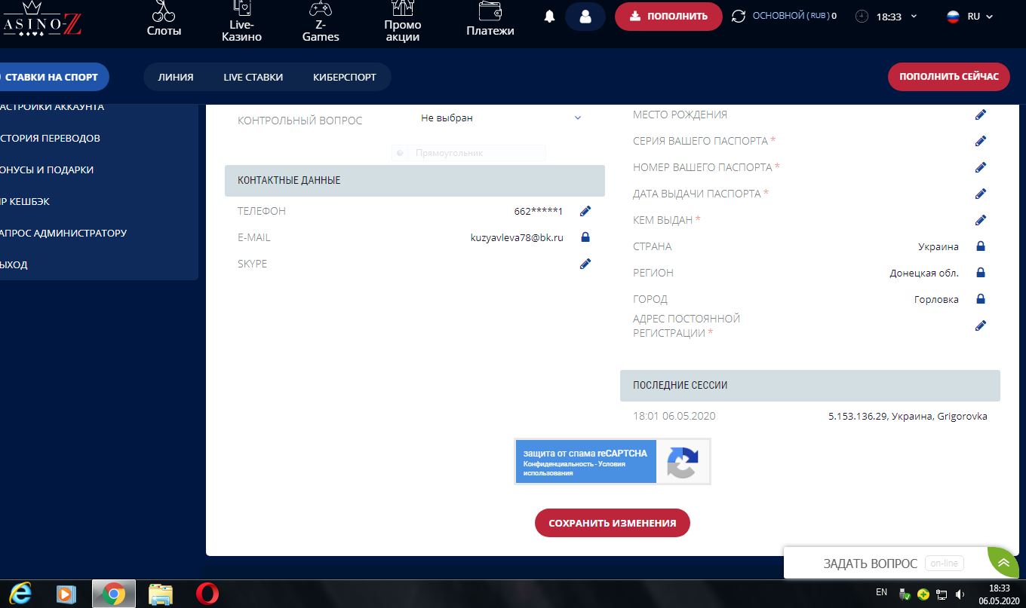
Task: Click the Casino-Z logo
Action: [41, 20]
